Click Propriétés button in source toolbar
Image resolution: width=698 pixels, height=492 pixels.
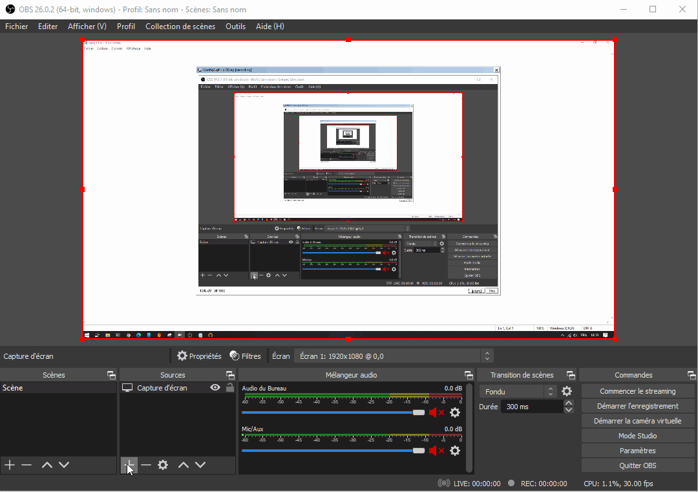point(199,356)
